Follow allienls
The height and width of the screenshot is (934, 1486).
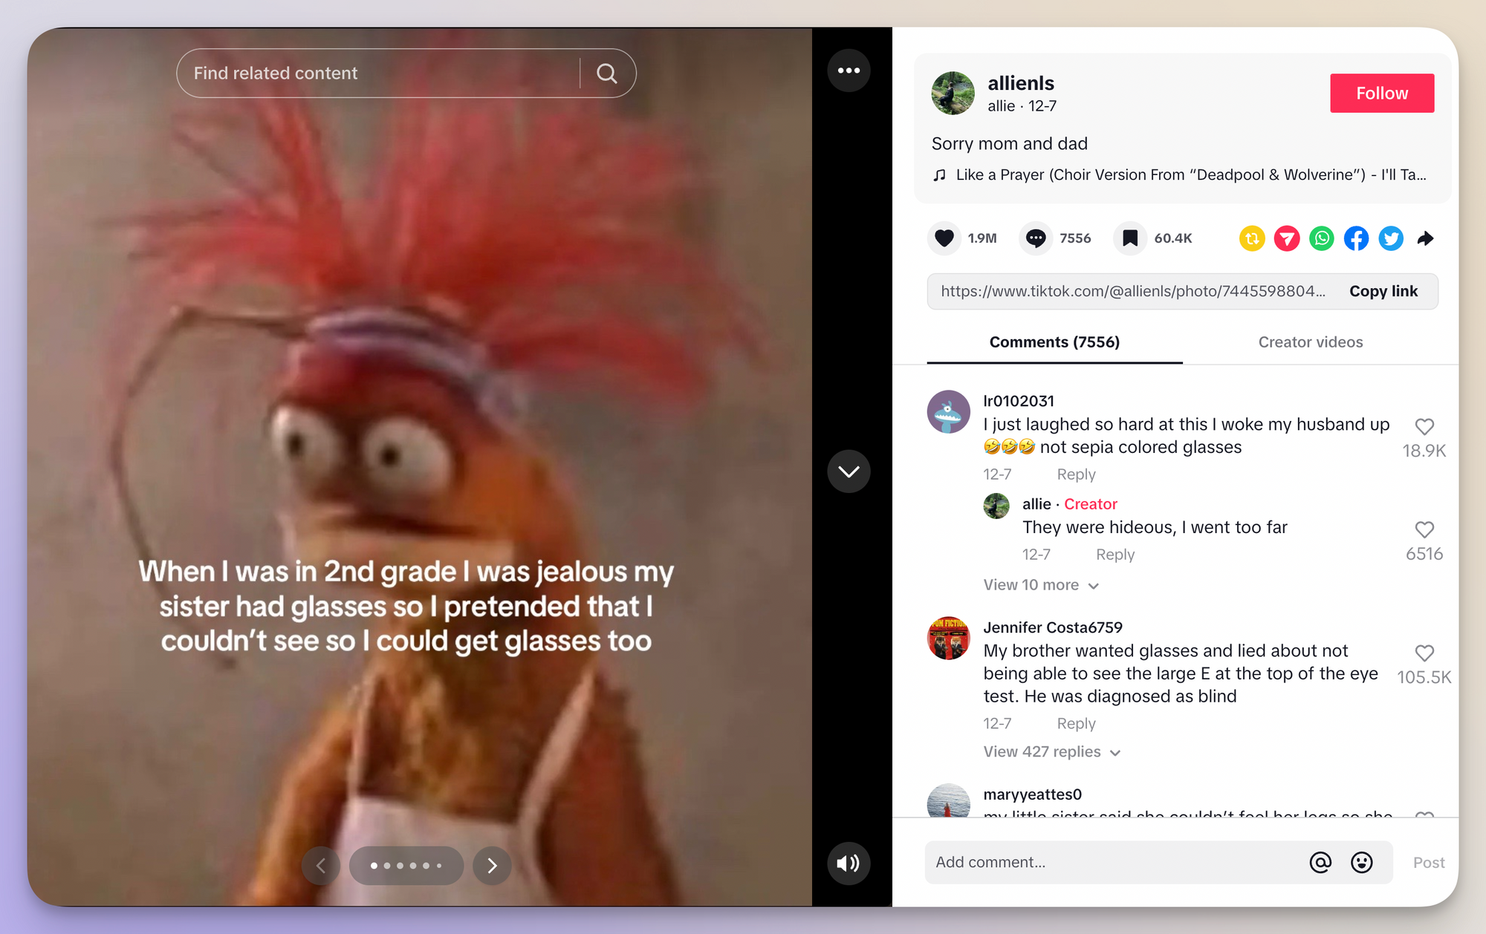pos(1382,93)
